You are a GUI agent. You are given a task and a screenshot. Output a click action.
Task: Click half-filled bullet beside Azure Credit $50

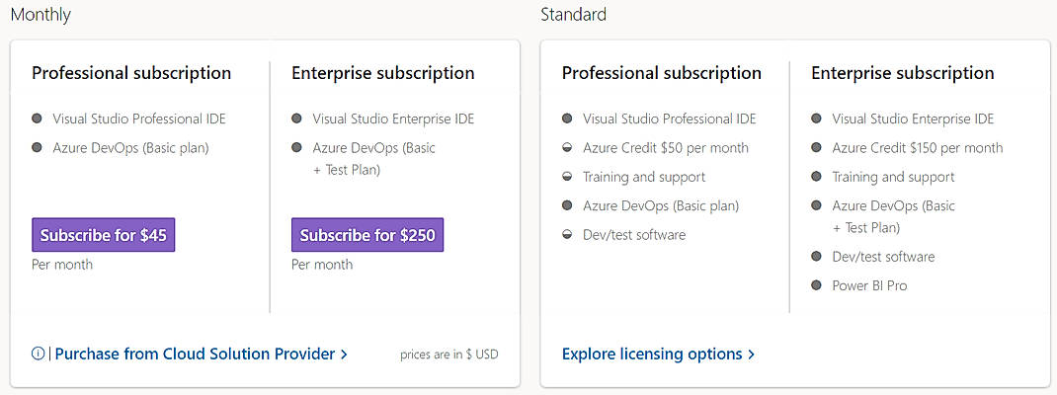tap(567, 147)
